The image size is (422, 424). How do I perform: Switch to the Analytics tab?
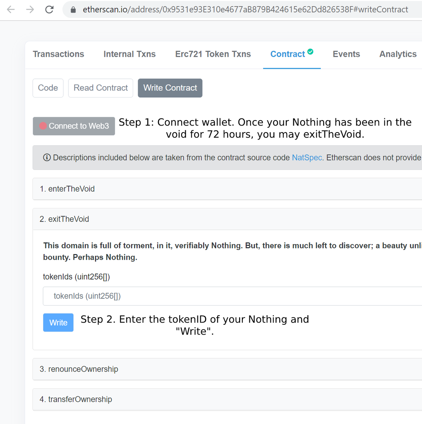pyautogui.click(x=398, y=54)
